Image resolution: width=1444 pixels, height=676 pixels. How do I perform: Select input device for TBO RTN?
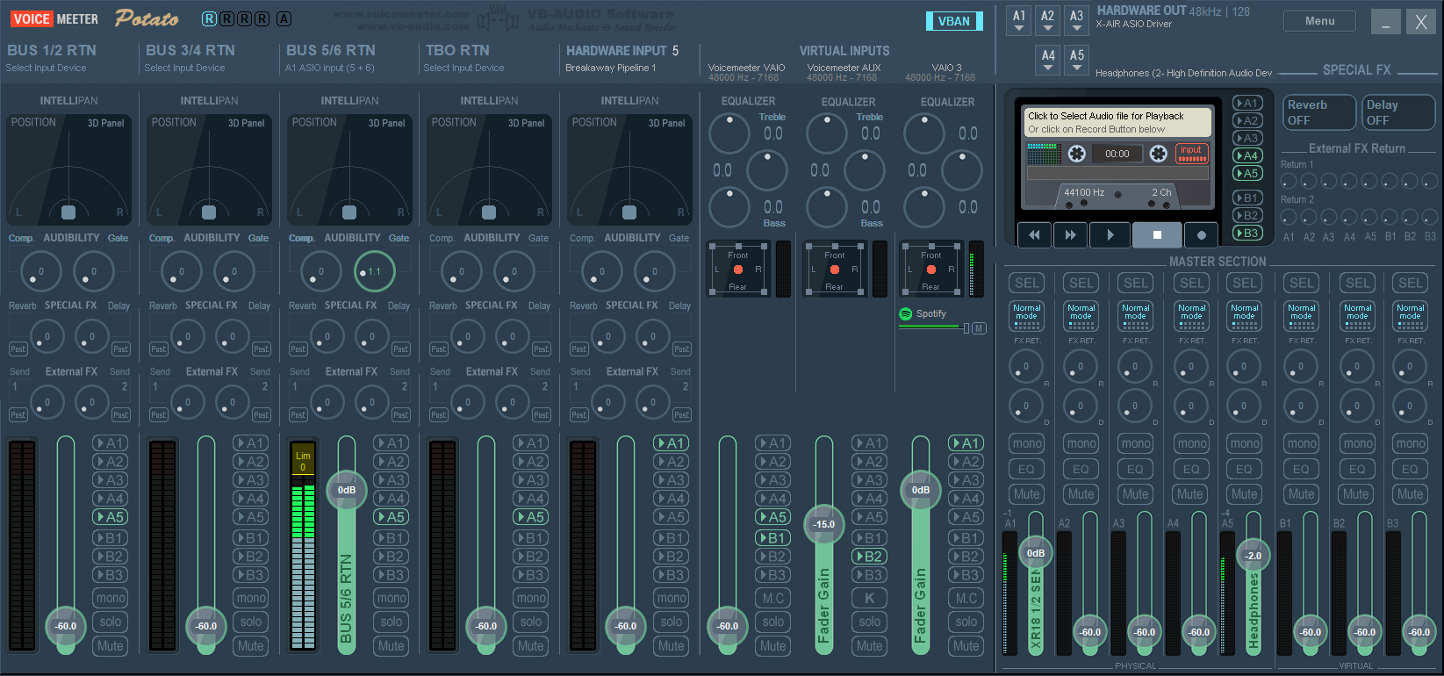pyautogui.click(x=464, y=68)
